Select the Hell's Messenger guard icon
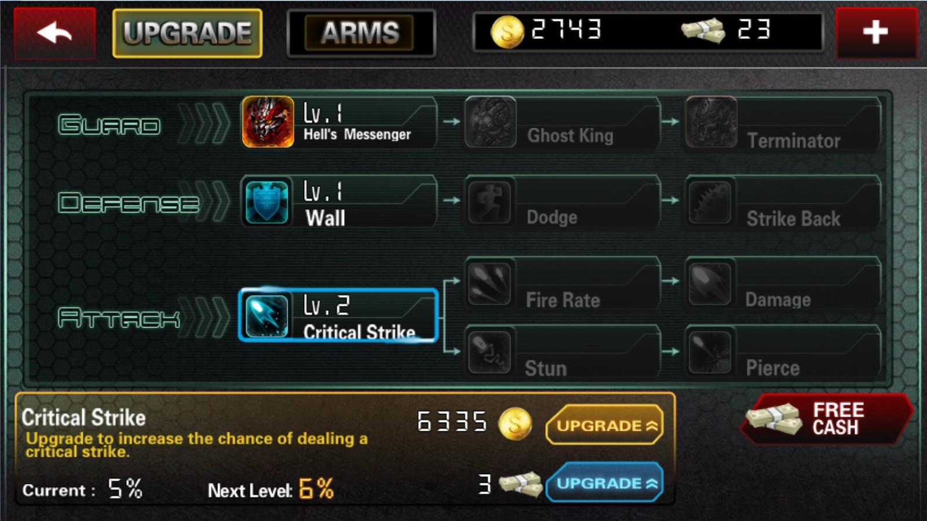 [x=268, y=122]
